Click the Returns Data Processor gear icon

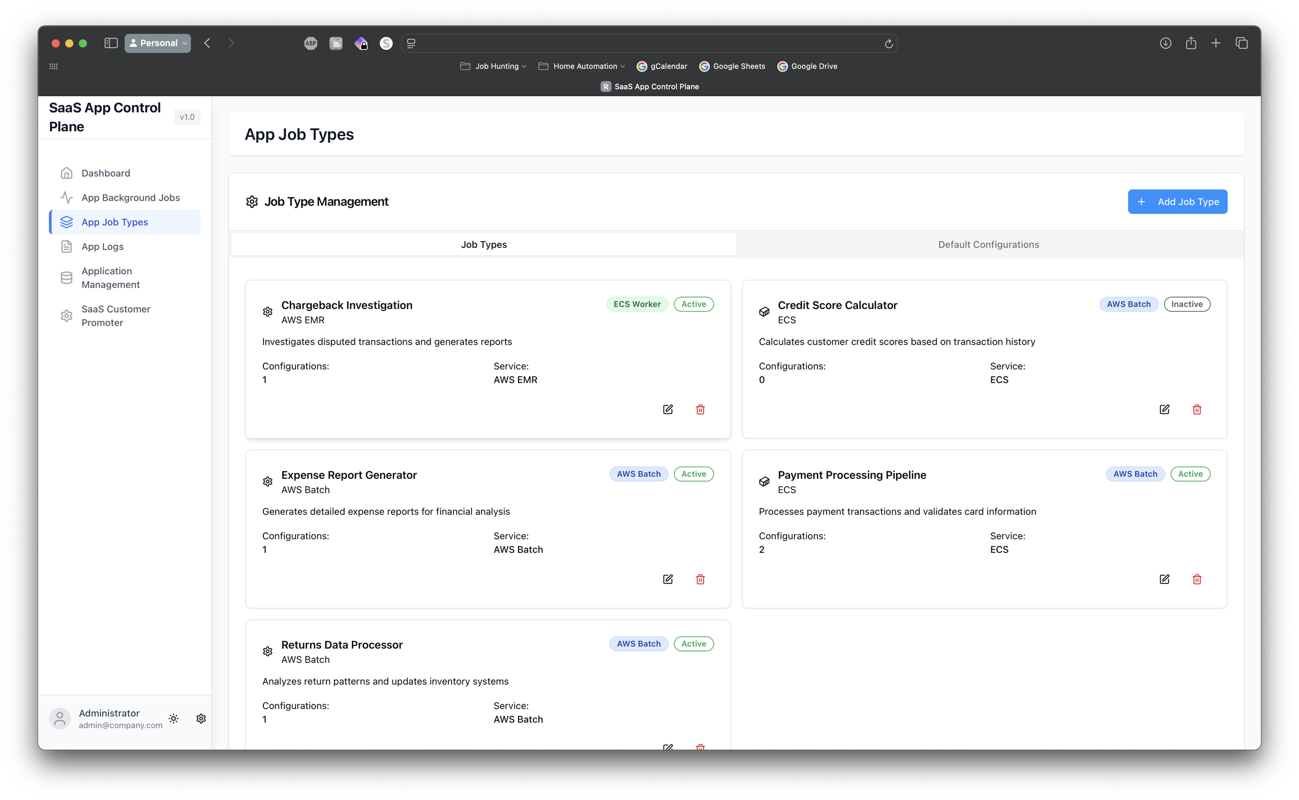point(268,651)
